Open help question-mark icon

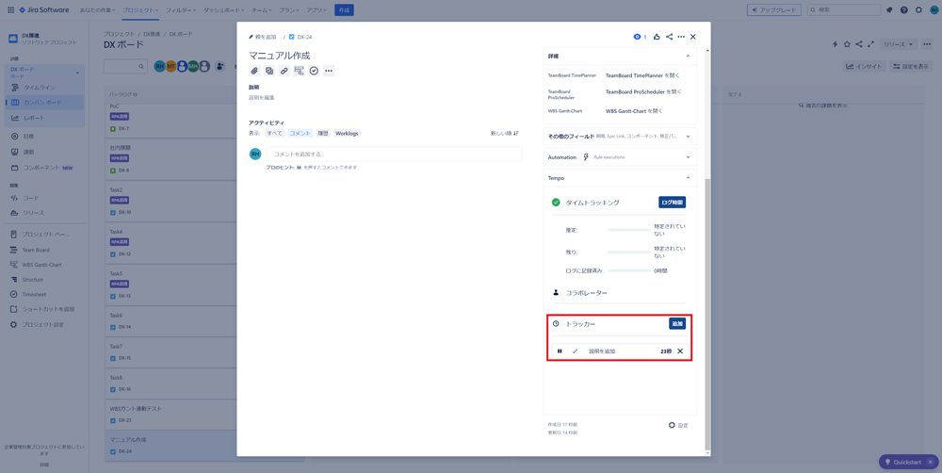click(x=903, y=9)
